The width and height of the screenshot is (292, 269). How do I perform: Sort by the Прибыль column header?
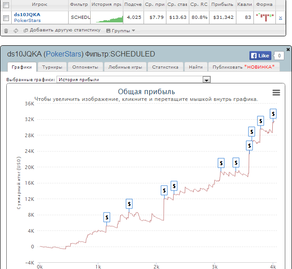point(222,4)
